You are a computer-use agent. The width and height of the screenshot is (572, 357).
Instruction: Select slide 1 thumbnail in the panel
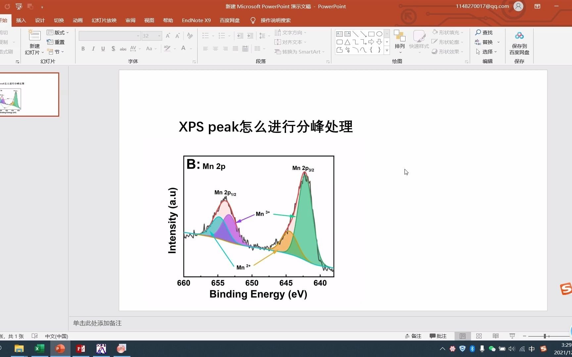30,95
